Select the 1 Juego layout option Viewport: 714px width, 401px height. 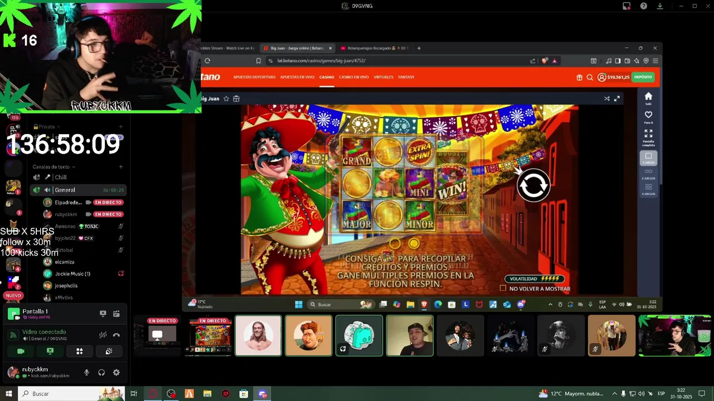tap(648, 158)
